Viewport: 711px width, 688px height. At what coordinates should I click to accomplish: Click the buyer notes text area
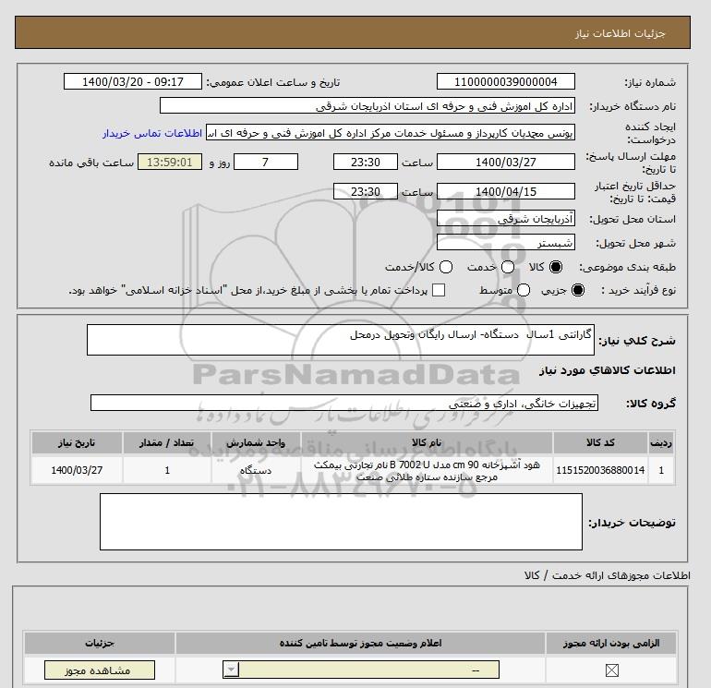(x=341, y=522)
